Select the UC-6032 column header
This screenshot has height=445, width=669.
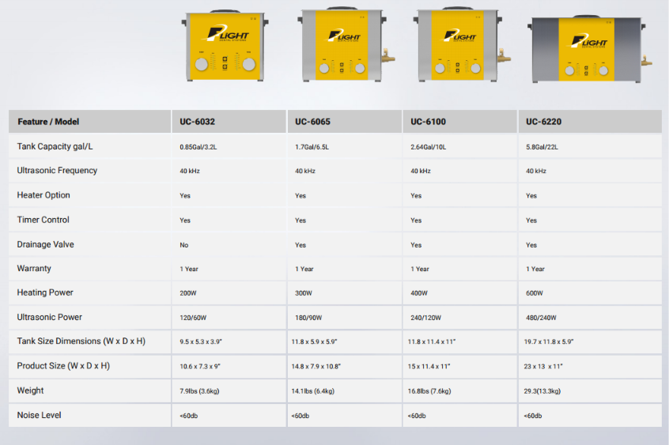(229, 122)
